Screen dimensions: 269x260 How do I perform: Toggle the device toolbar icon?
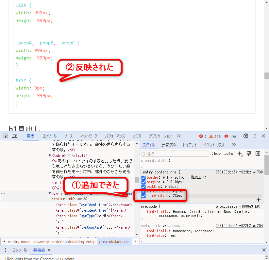pos(15,136)
